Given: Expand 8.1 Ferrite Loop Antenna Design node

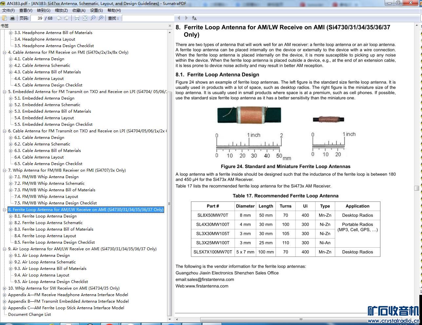Looking at the screenshot, I should (x=11, y=216).
